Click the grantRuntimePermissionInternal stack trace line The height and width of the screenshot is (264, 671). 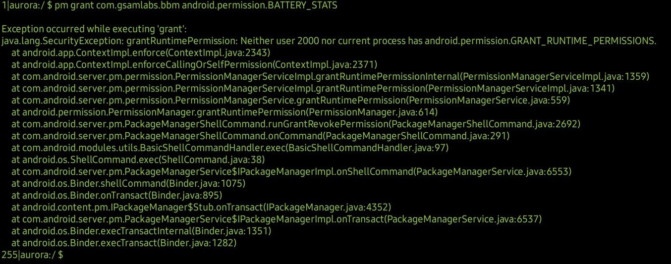pos(330,77)
